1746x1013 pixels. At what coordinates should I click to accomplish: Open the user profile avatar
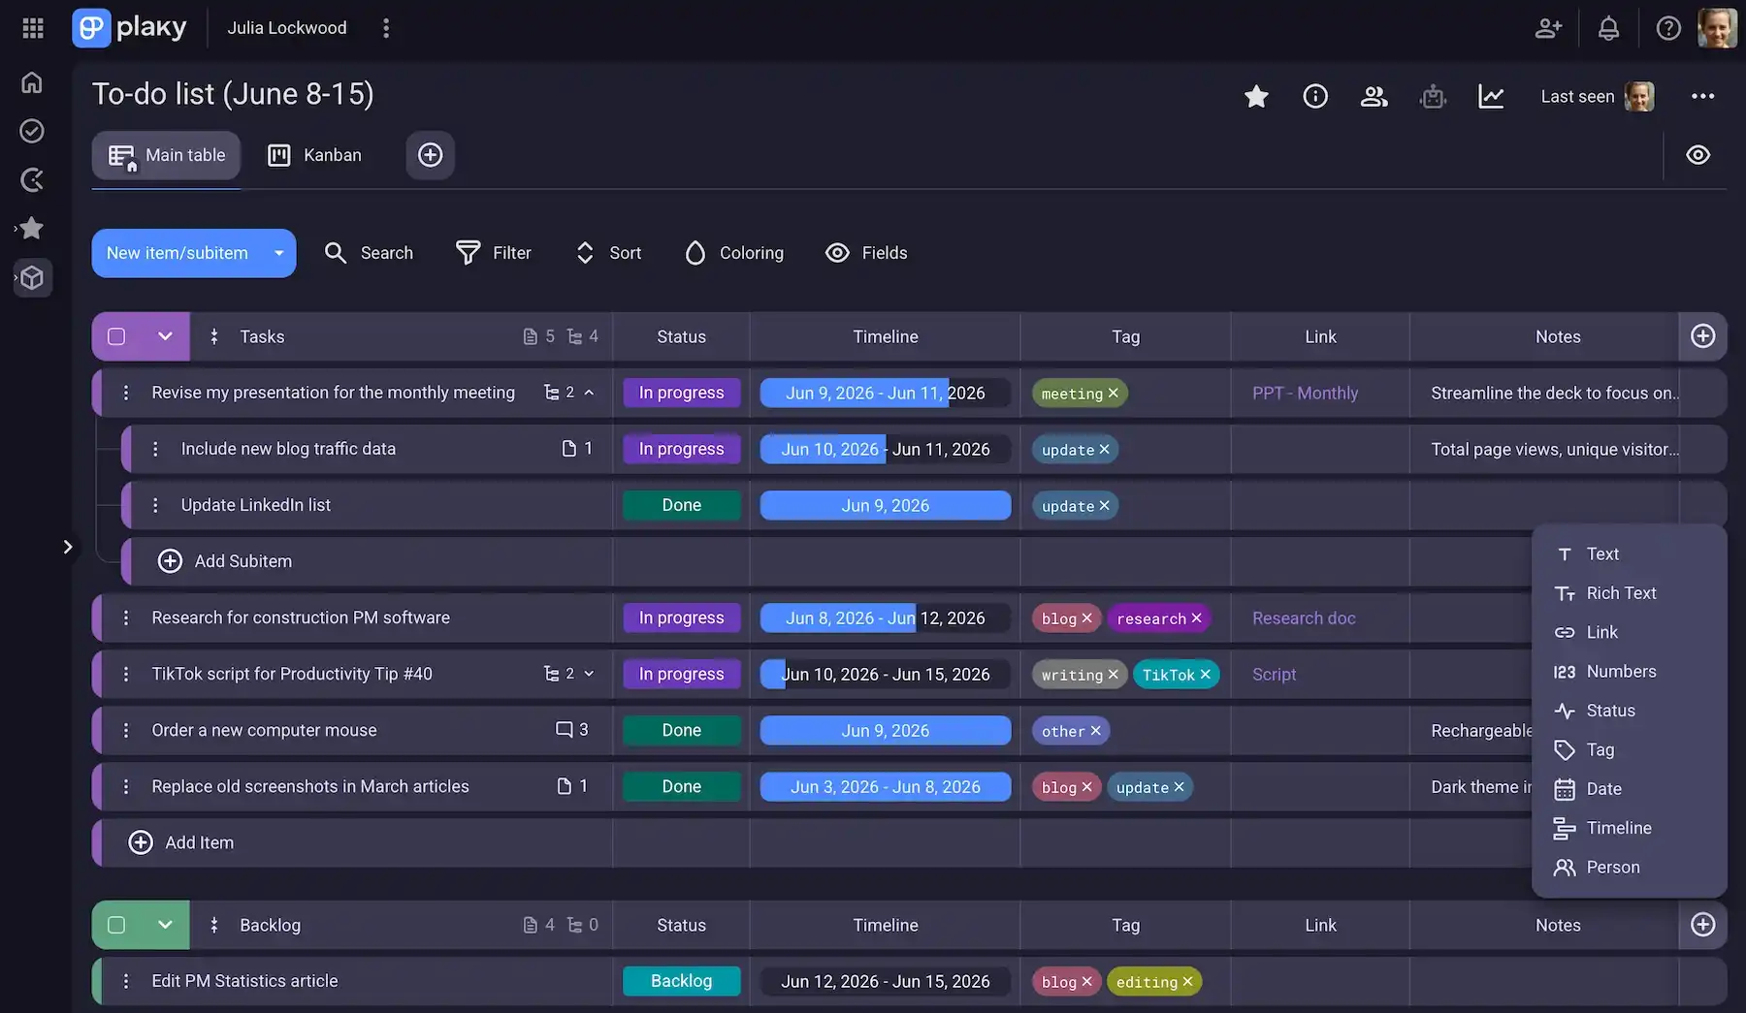click(1717, 28)
